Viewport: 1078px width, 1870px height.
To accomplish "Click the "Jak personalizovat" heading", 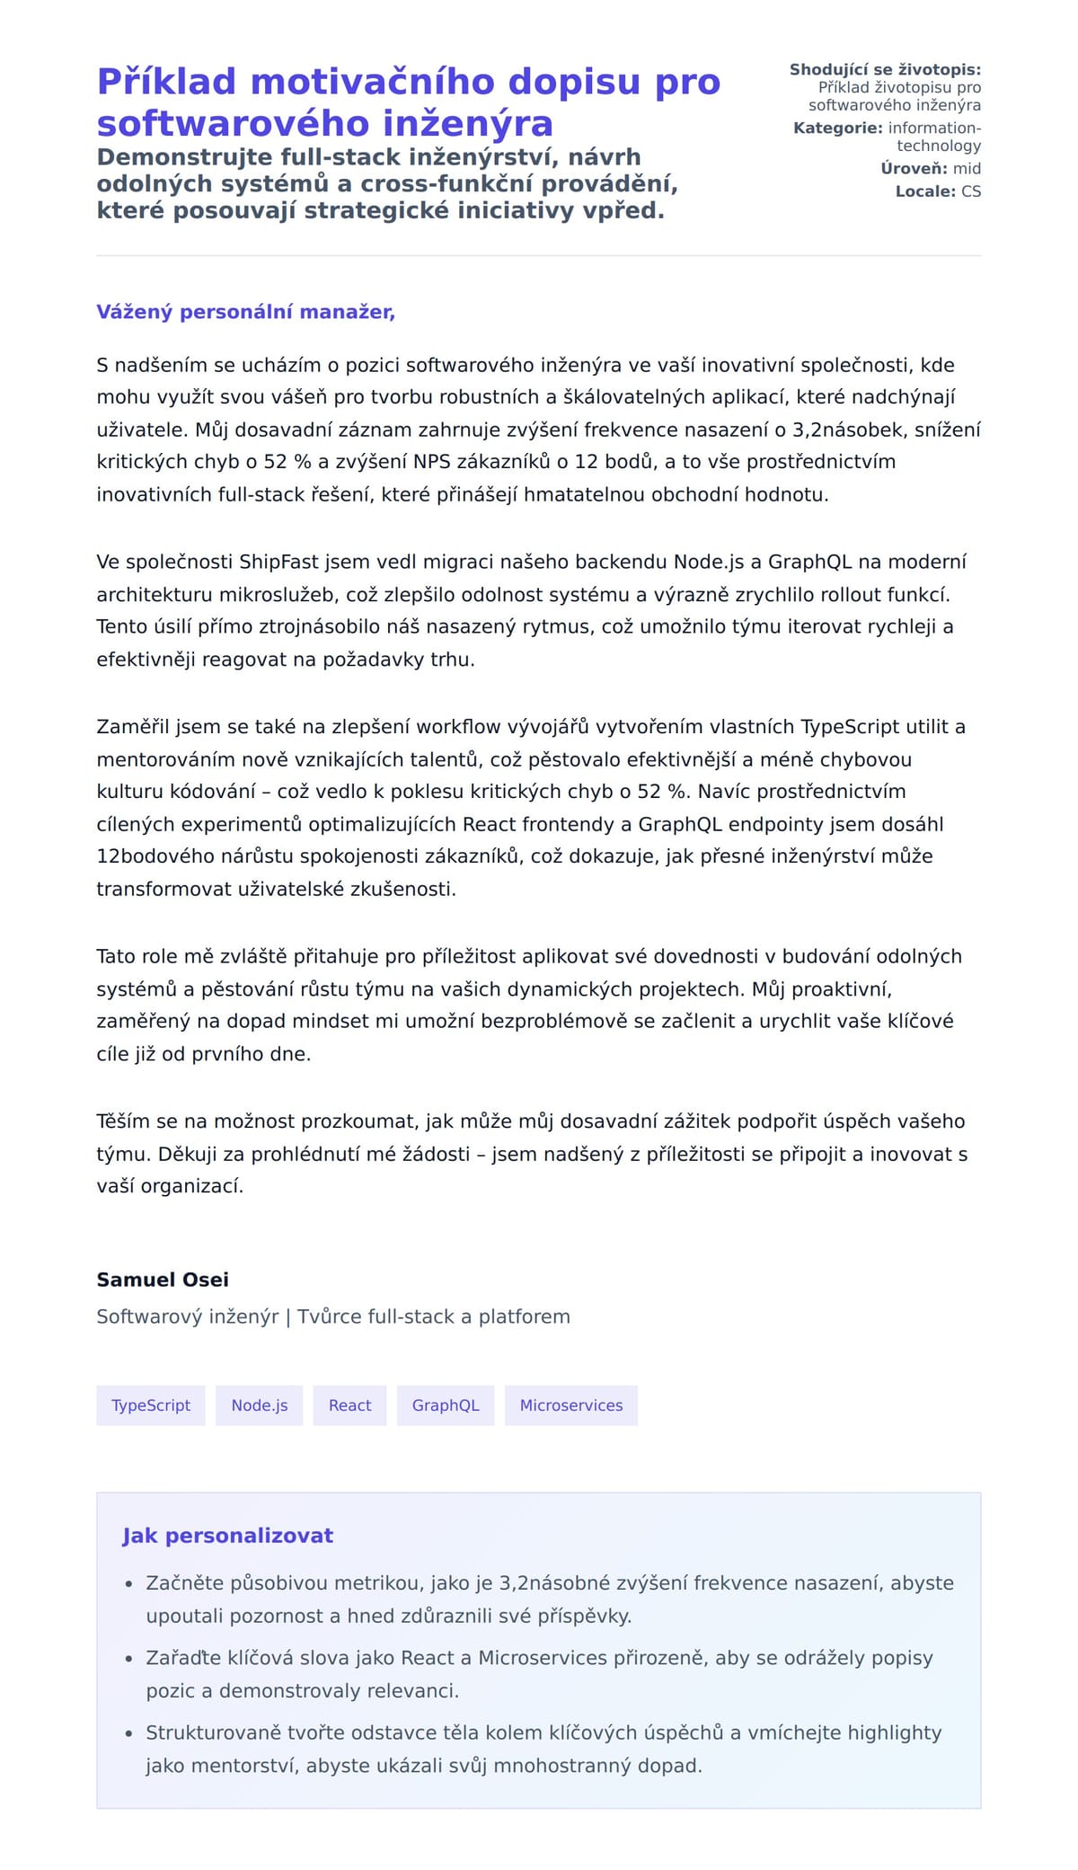I will point(227,1536).
